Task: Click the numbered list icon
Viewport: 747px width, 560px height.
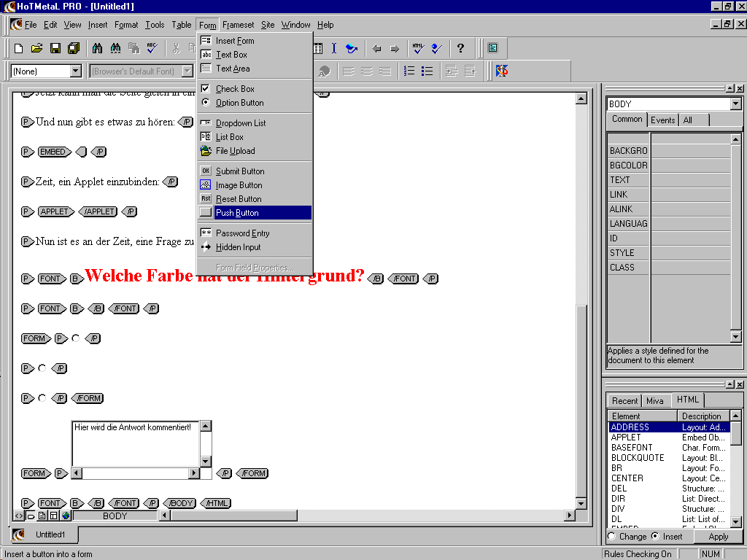Action: [x=409, y=71]
